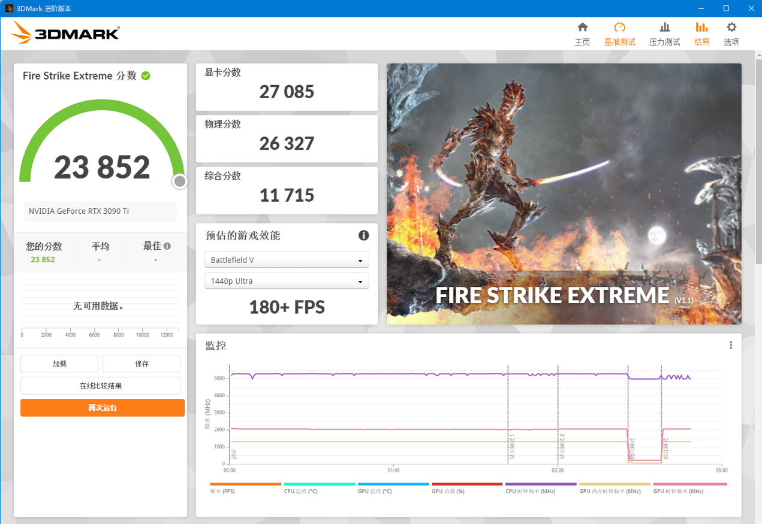Click the 180+ FPS estimate text
Image resolution: width=762 pixels, height=524 pixels.
(287, 307)
